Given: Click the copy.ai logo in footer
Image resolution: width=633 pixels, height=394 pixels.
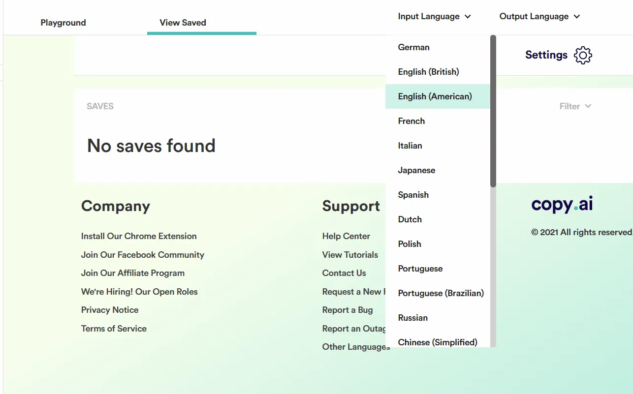Looking at the screenshot, I should [562, 205].
